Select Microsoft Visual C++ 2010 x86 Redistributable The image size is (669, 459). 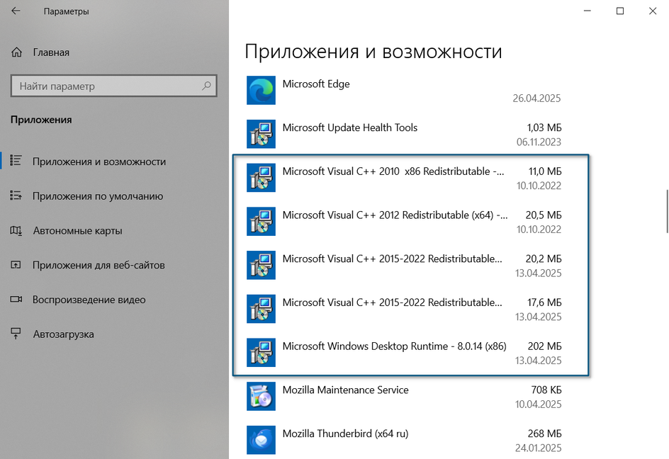point(393,171)
